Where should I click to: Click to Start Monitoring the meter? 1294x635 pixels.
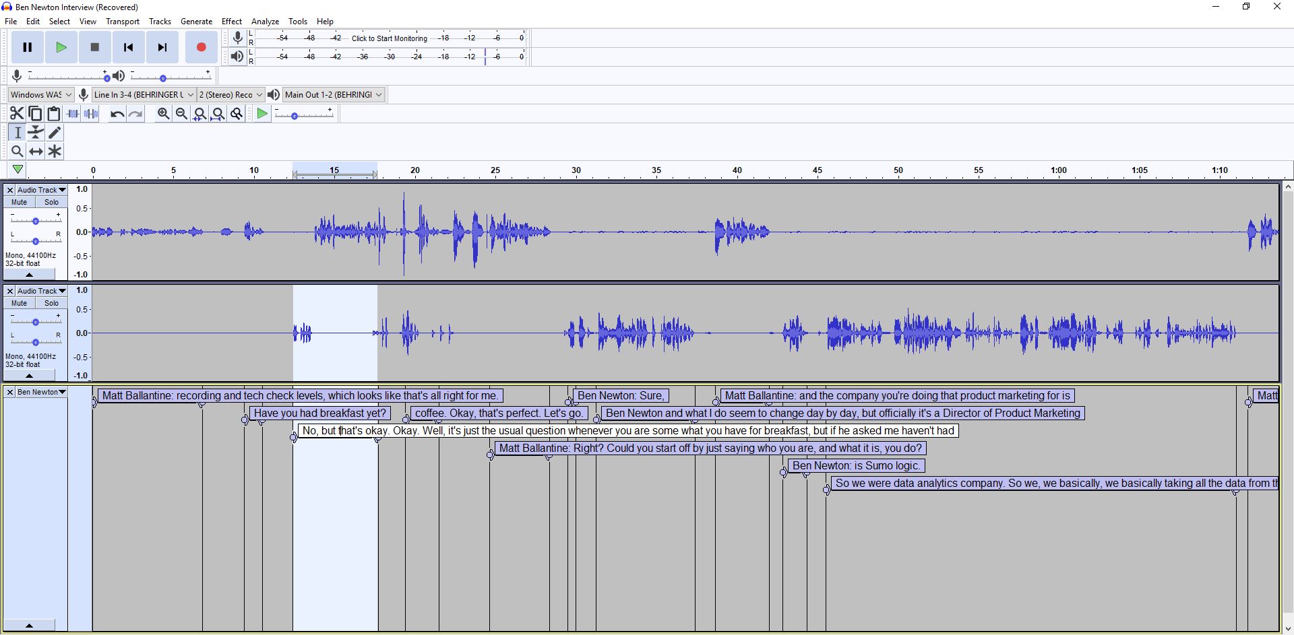pos(388,38)
